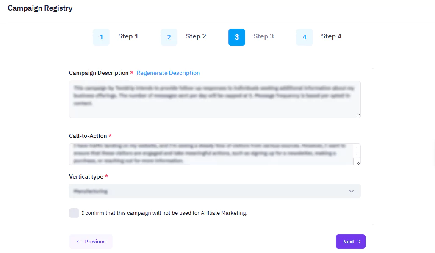Screen dimensions: 435x253
Task: Click the resize grip of the Call-to-Action textarea
Action: [x=358, y=163]
